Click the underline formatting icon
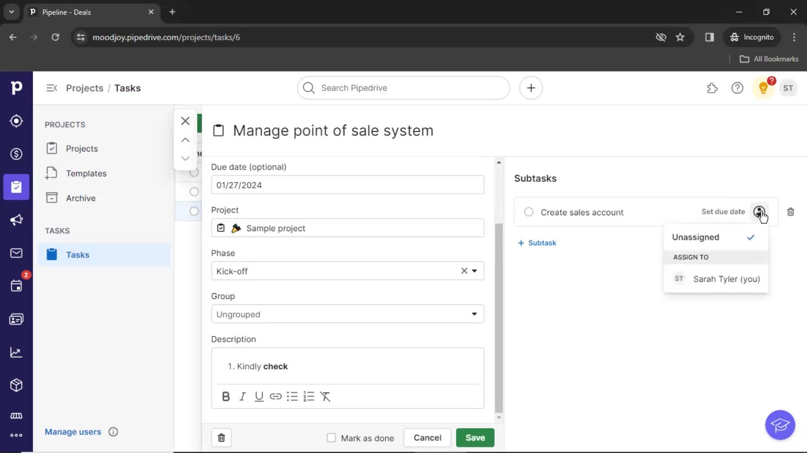807x453 pixels. [x=259, y=396]
